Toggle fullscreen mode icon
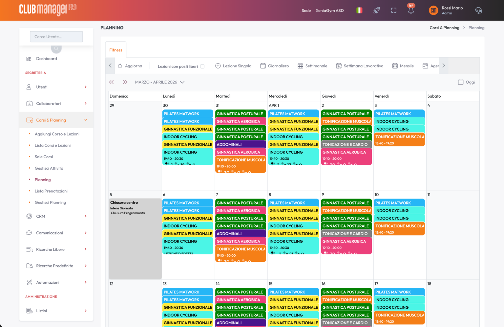 (x=394, y=10)
